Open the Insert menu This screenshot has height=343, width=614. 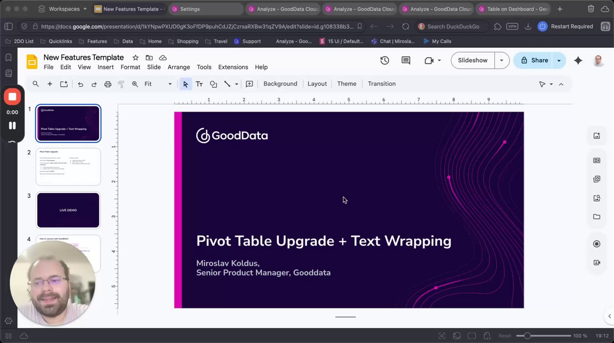[x=105, y=67]
